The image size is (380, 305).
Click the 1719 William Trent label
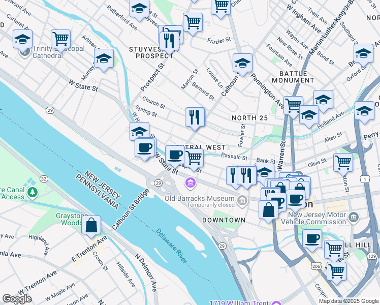(239, 302)
